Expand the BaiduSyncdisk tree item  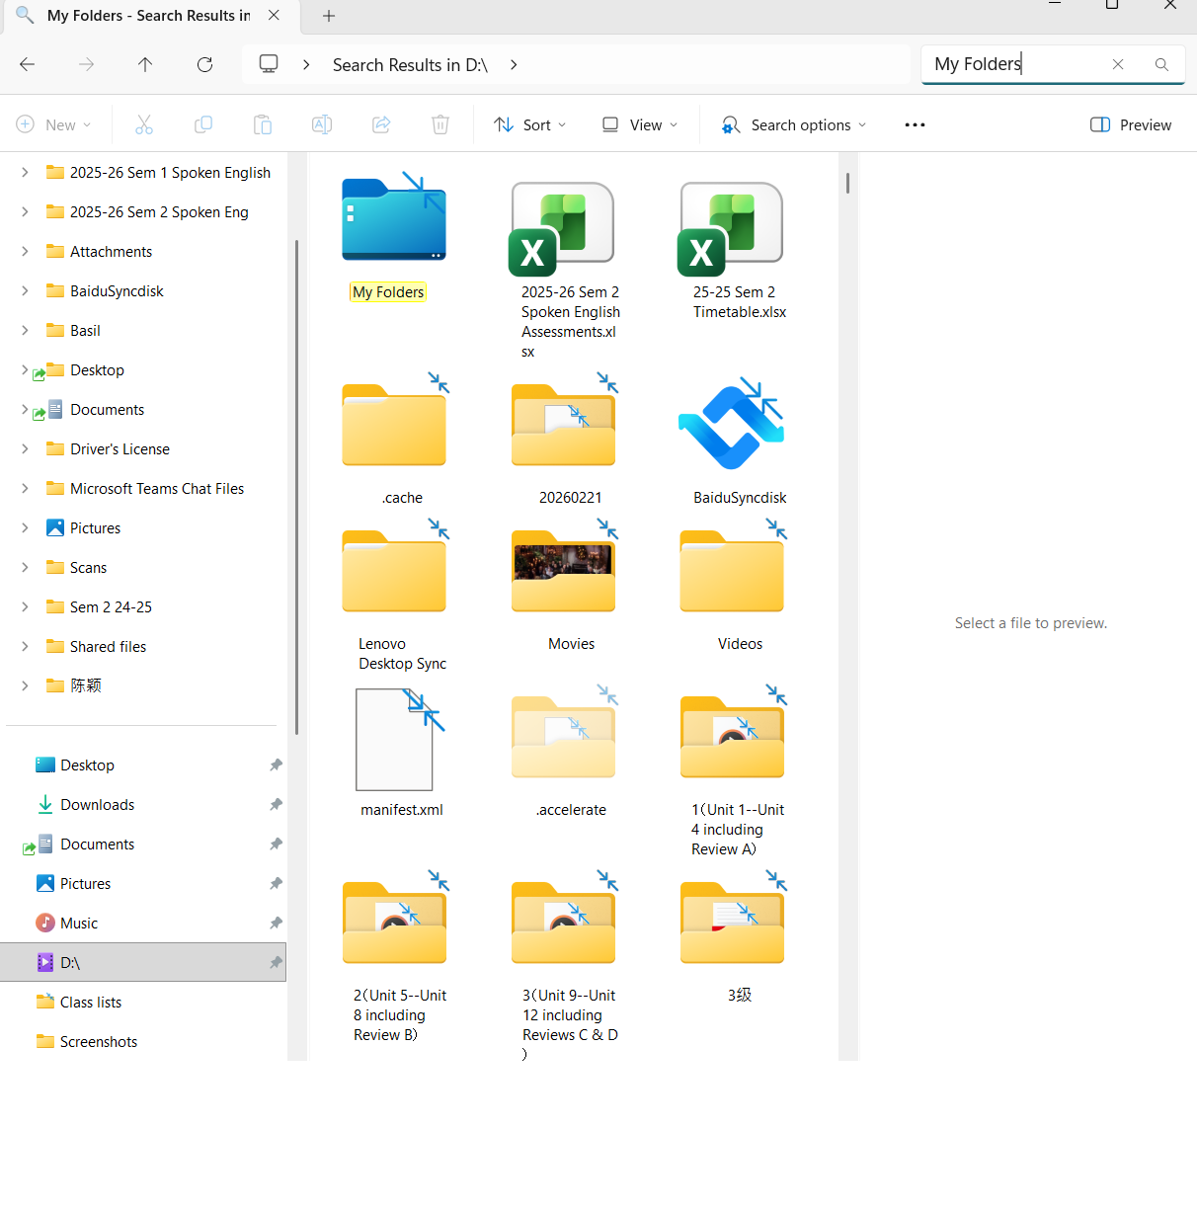click(24, 290)
